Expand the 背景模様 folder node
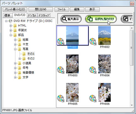The image size is (136, 114). pos(15,73)
